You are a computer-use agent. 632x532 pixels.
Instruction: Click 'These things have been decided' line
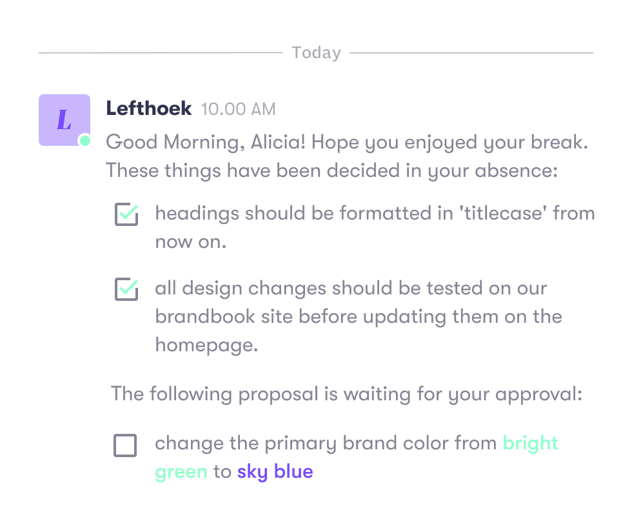tap(331, 170)
